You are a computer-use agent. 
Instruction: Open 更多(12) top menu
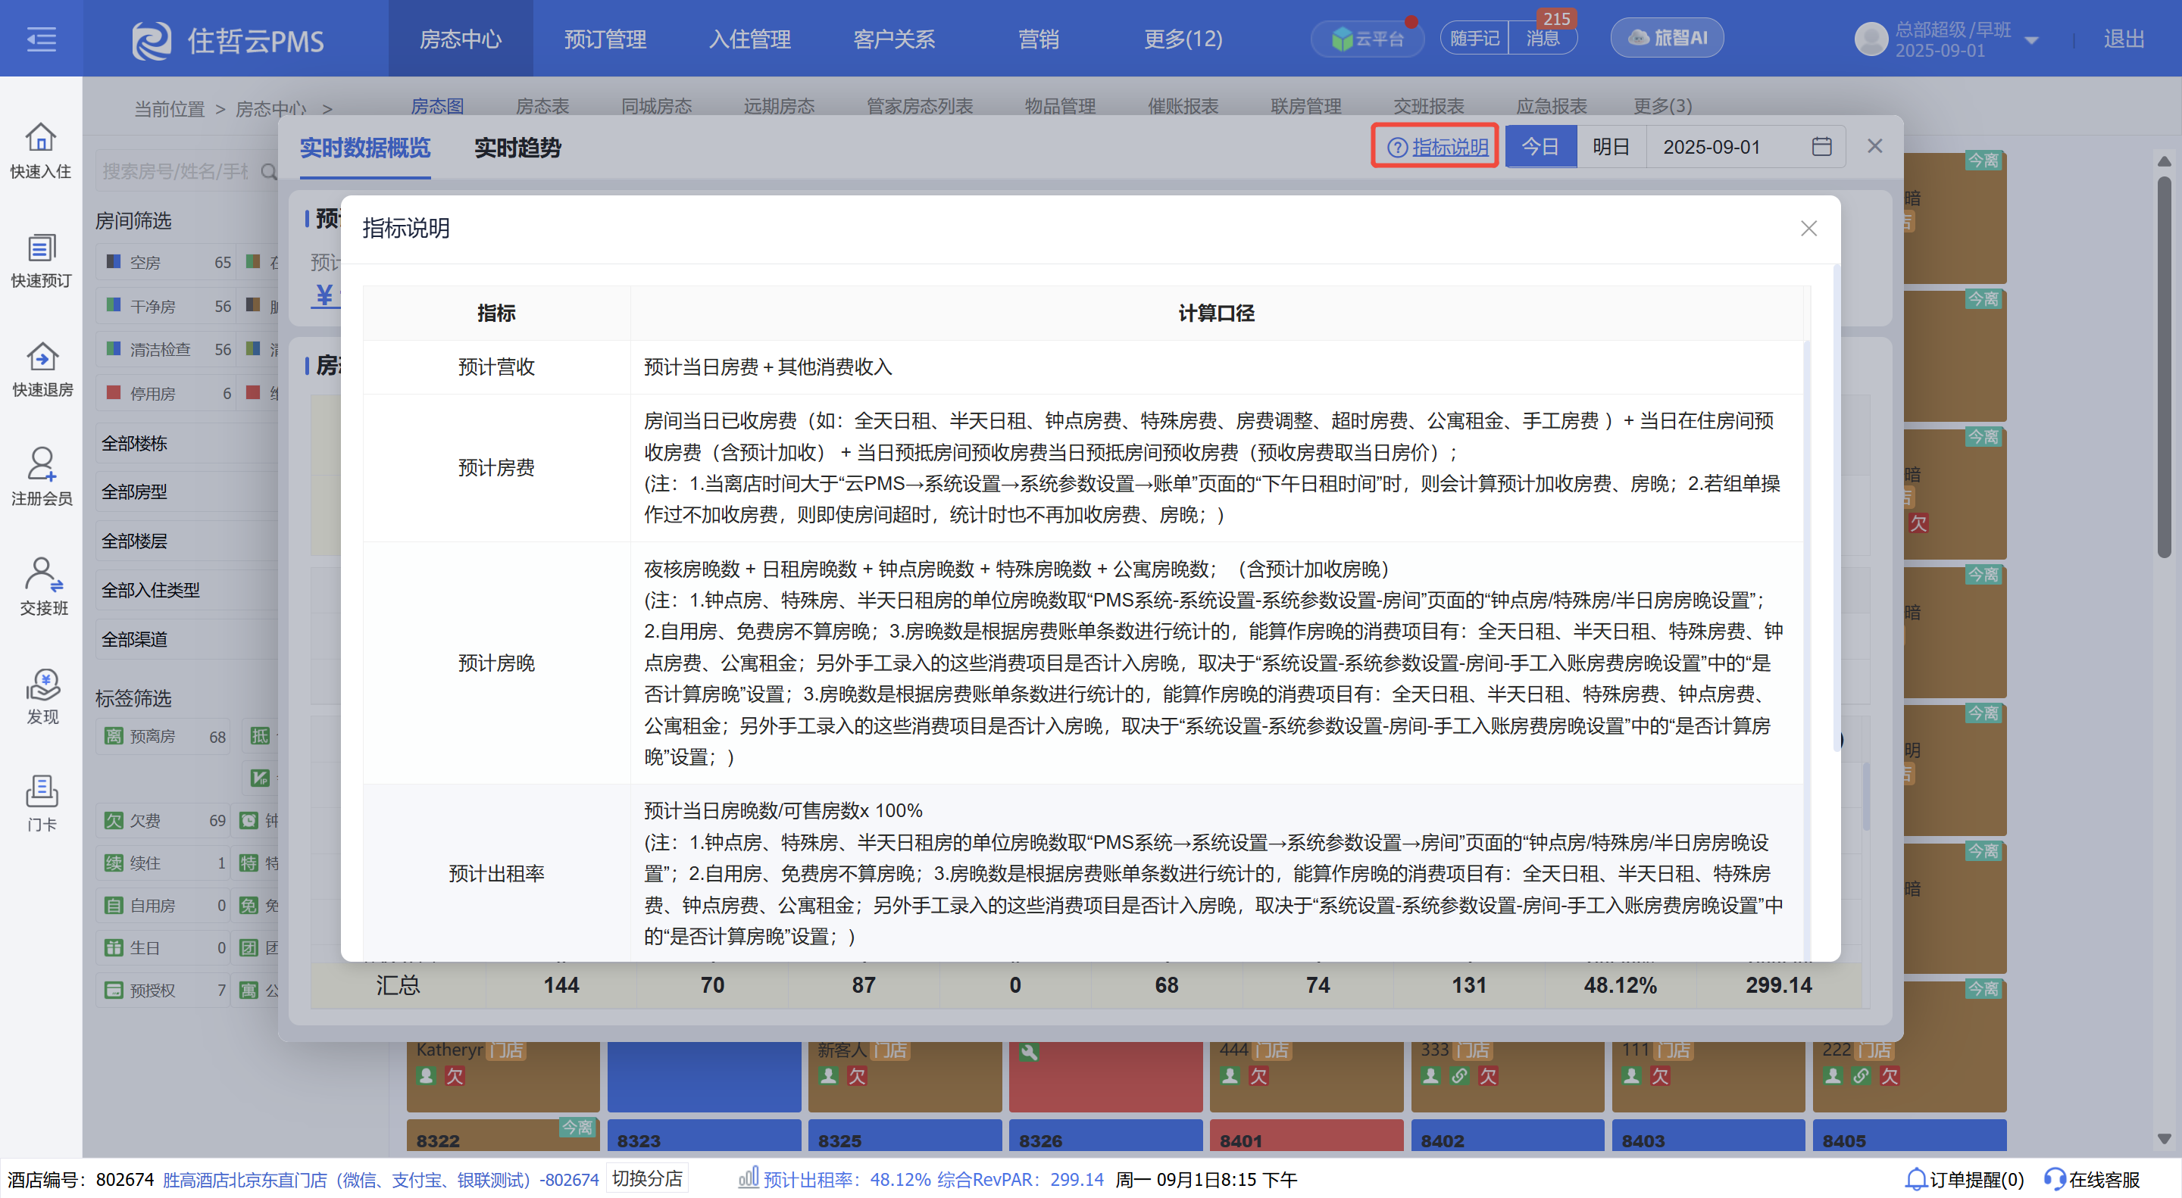click(x=1183, y=39)
